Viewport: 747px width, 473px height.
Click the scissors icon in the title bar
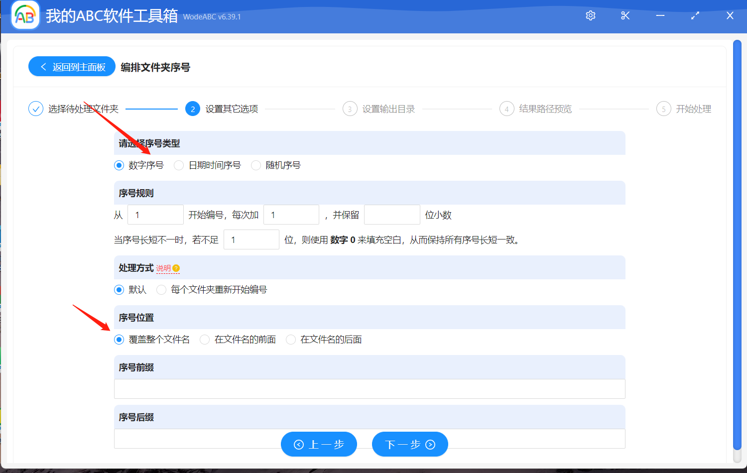pyautogui.click(x=625, y=15)
